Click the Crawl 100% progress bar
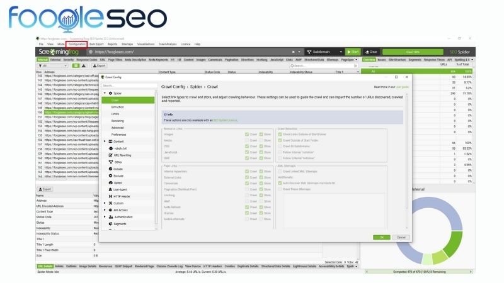 [x=413, y=52]
